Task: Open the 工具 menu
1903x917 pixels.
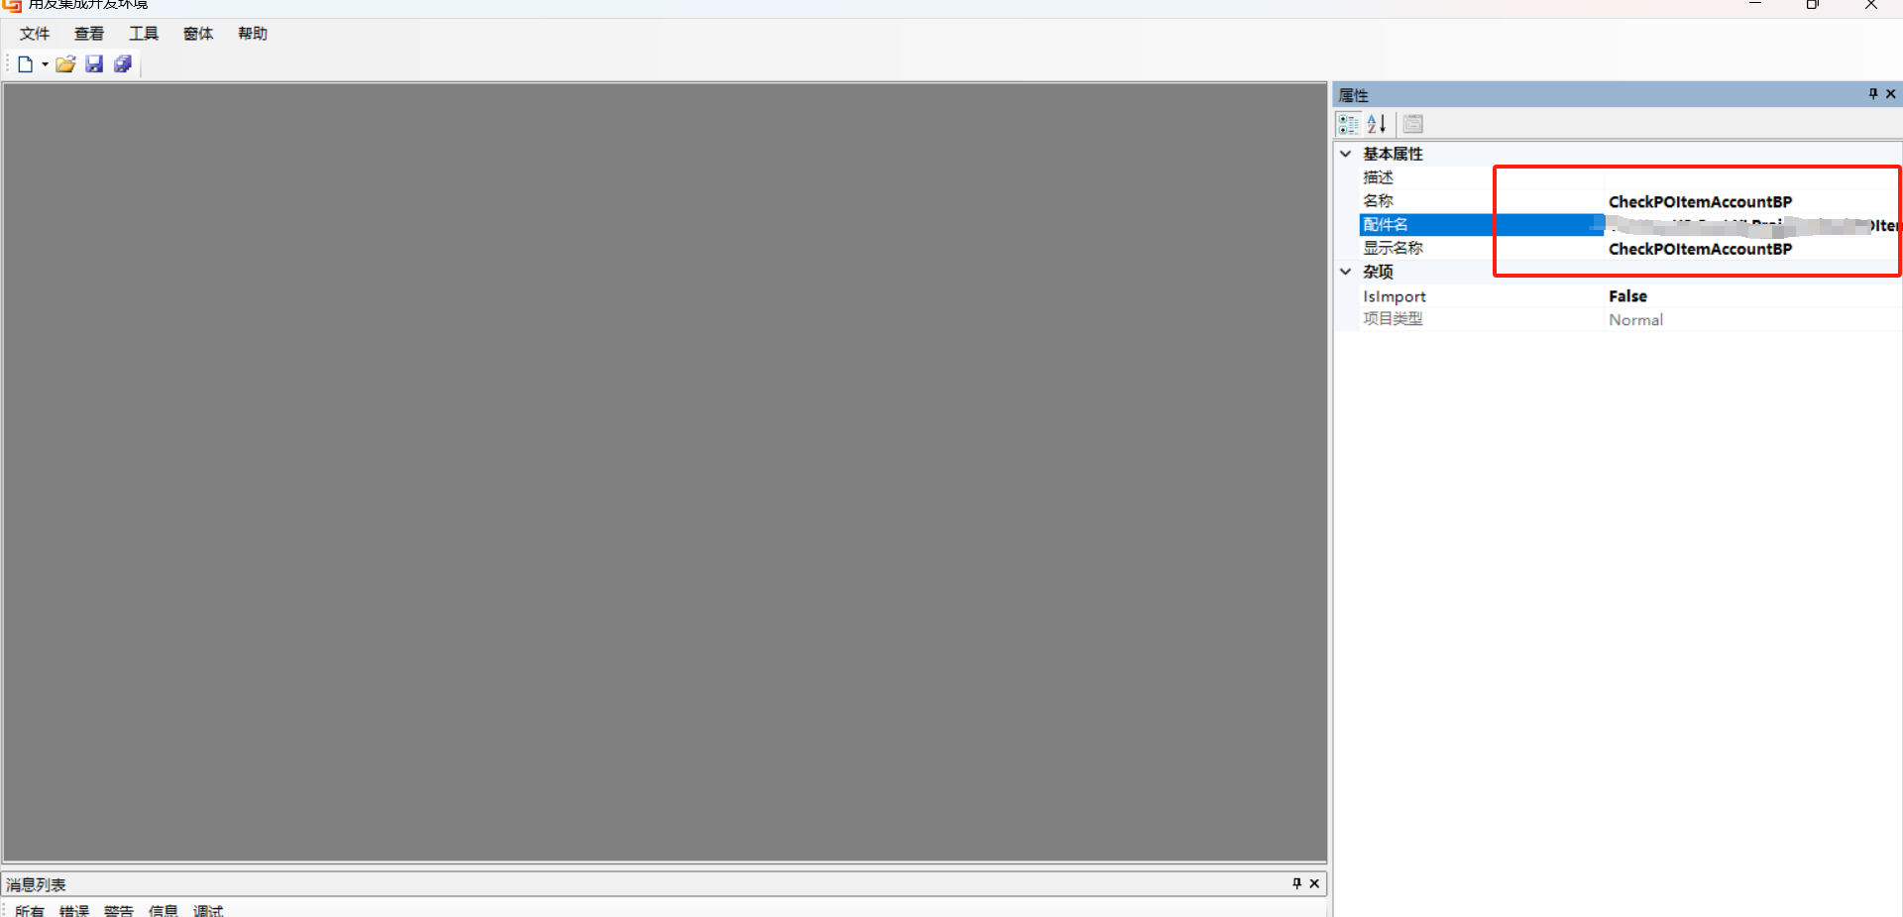Action: point(144,34)
